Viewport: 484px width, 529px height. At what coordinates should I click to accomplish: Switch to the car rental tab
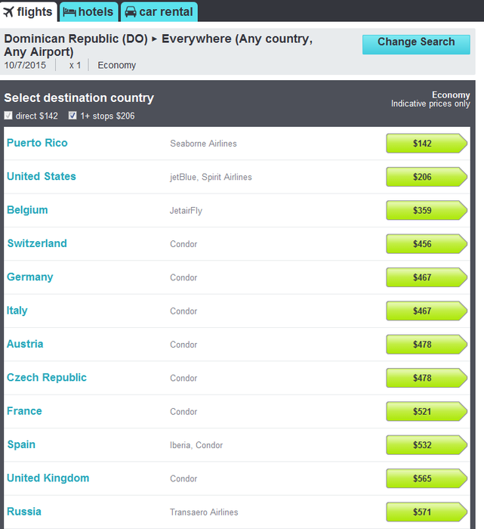click(x=159, y=12)
